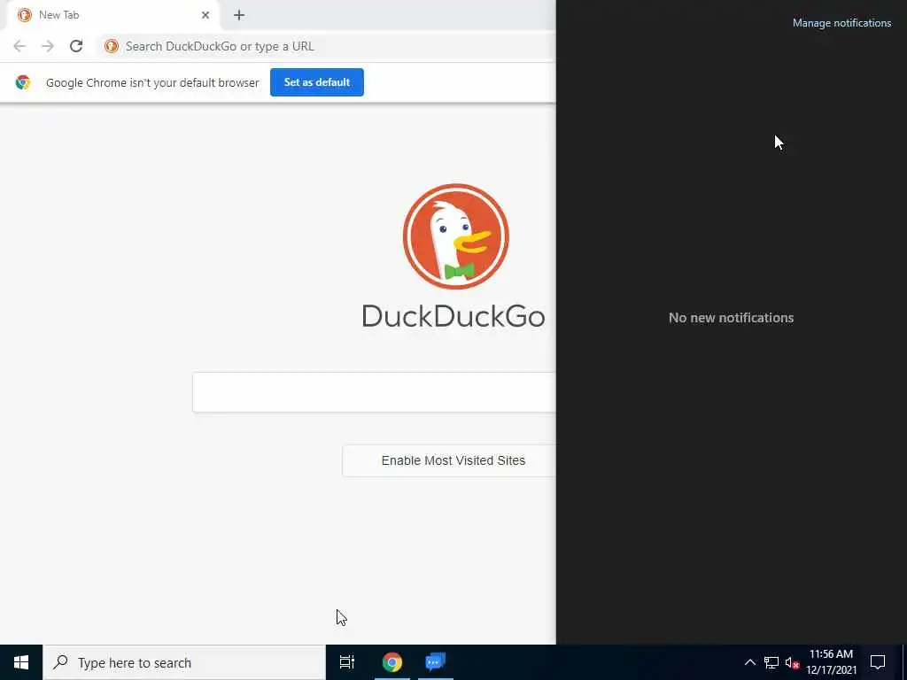Click the DuckDuckGo duck logo
The height and width of the screenshot is (680, 907).
point(456,236)
